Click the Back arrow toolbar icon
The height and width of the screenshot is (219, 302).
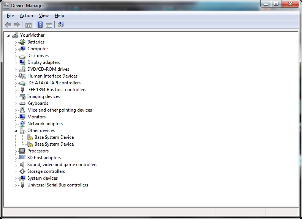click(x=8, y=25)
